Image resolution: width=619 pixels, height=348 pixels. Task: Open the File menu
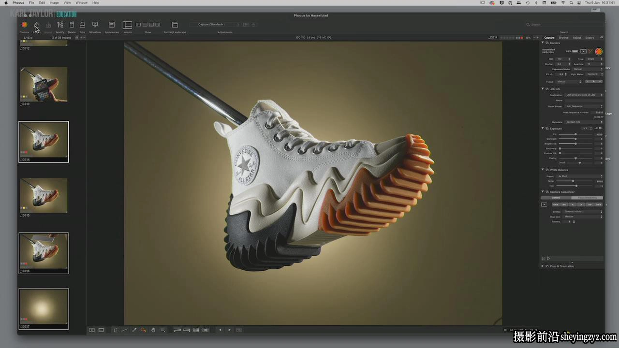pyautogui.click(x=31, y=2)
